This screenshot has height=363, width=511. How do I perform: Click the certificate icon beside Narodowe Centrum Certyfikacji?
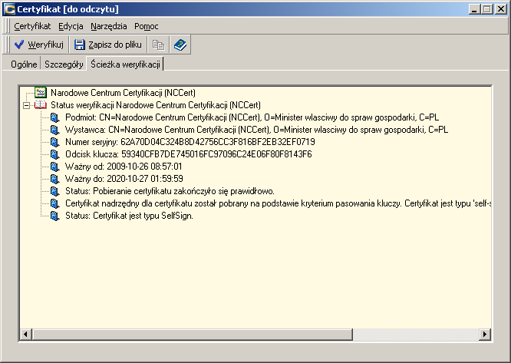(41, 93)
